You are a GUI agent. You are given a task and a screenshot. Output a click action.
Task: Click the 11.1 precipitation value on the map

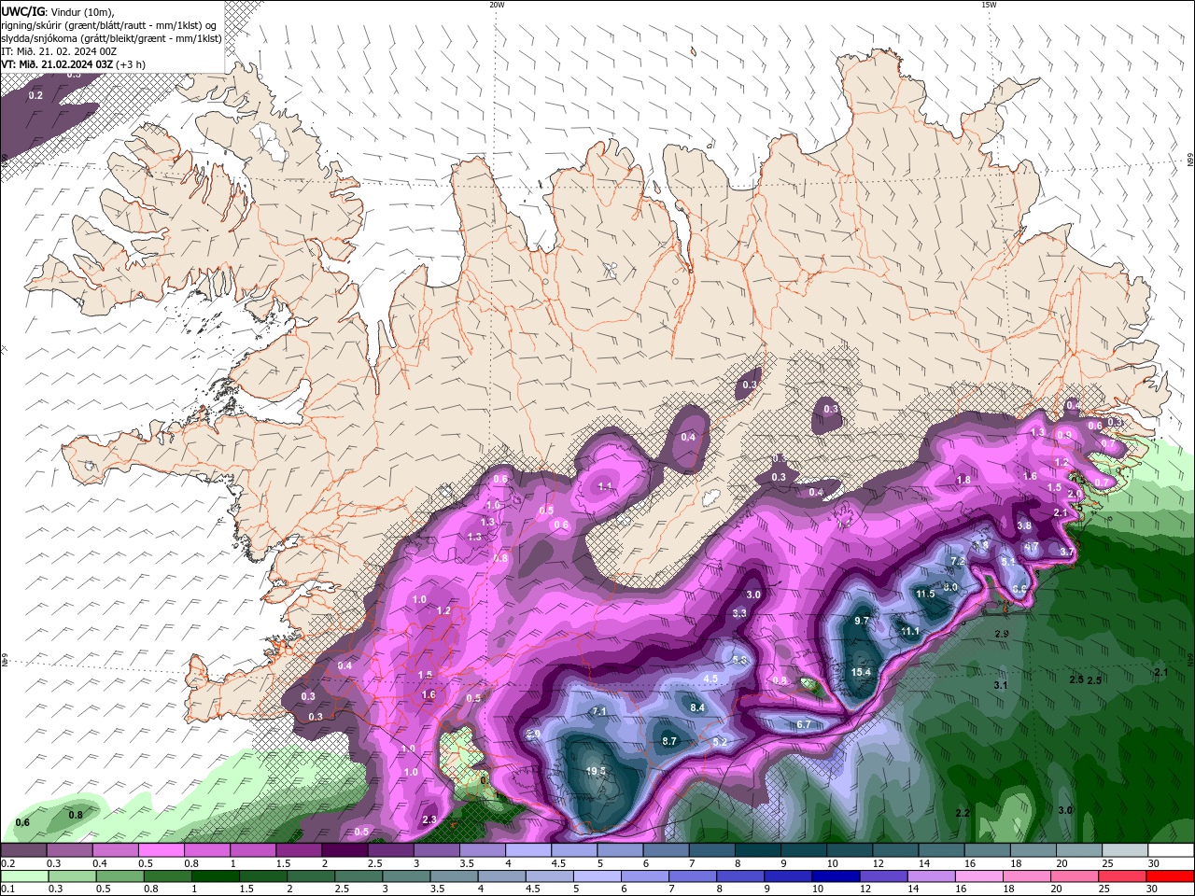[x=910, y=632]
